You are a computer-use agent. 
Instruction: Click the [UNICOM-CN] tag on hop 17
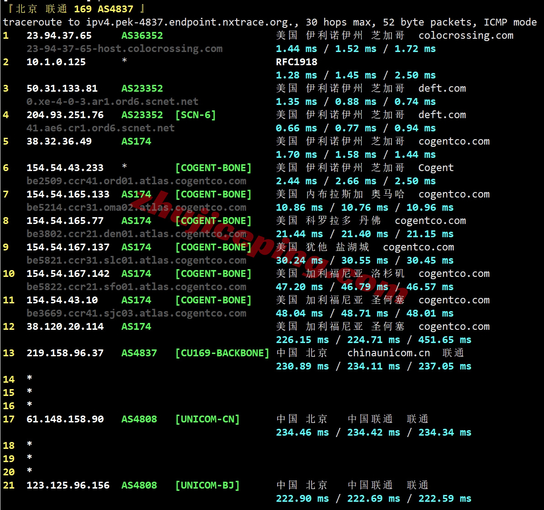[207, 420]
